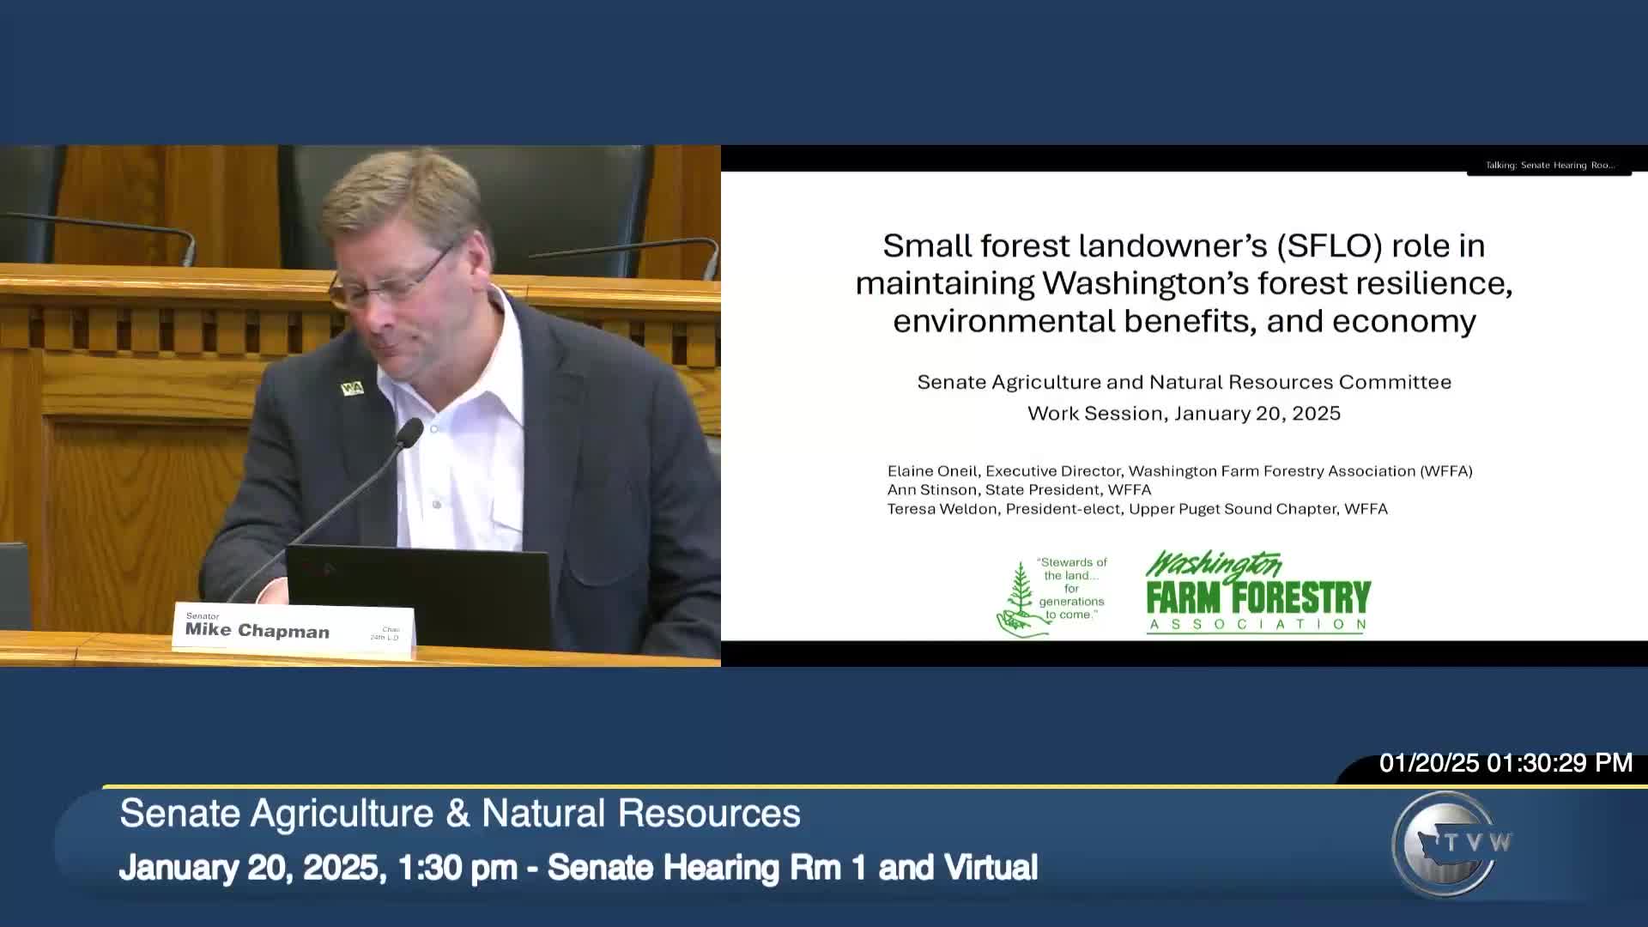
Task: Click the Washington Farm Forestry Association logo
Action: click(x=1257, y=593)
